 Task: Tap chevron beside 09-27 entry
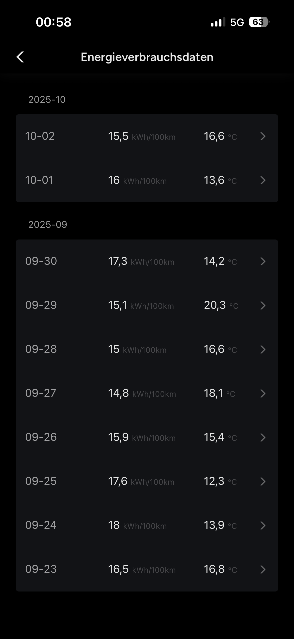(x=263, y=393)
